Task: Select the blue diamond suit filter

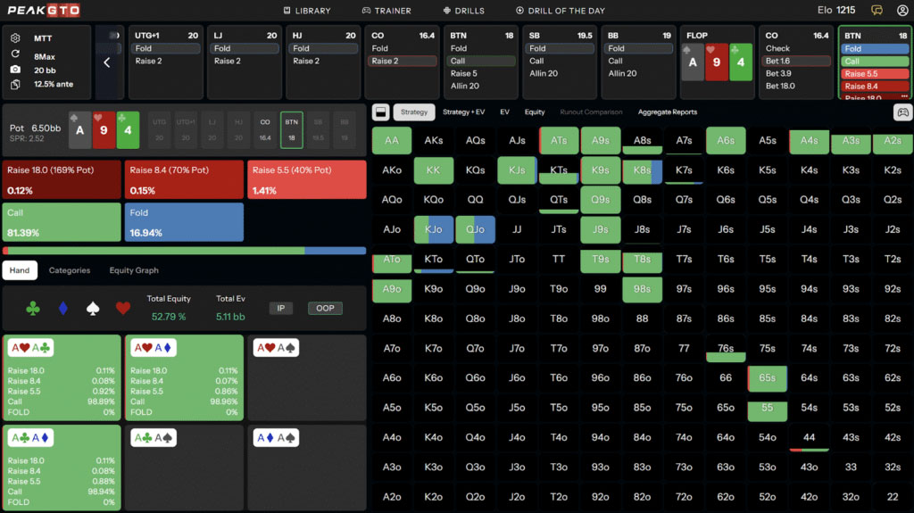Action: click(62, 308)
